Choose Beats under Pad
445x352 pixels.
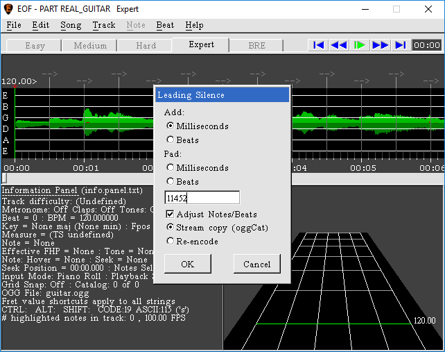171,182
